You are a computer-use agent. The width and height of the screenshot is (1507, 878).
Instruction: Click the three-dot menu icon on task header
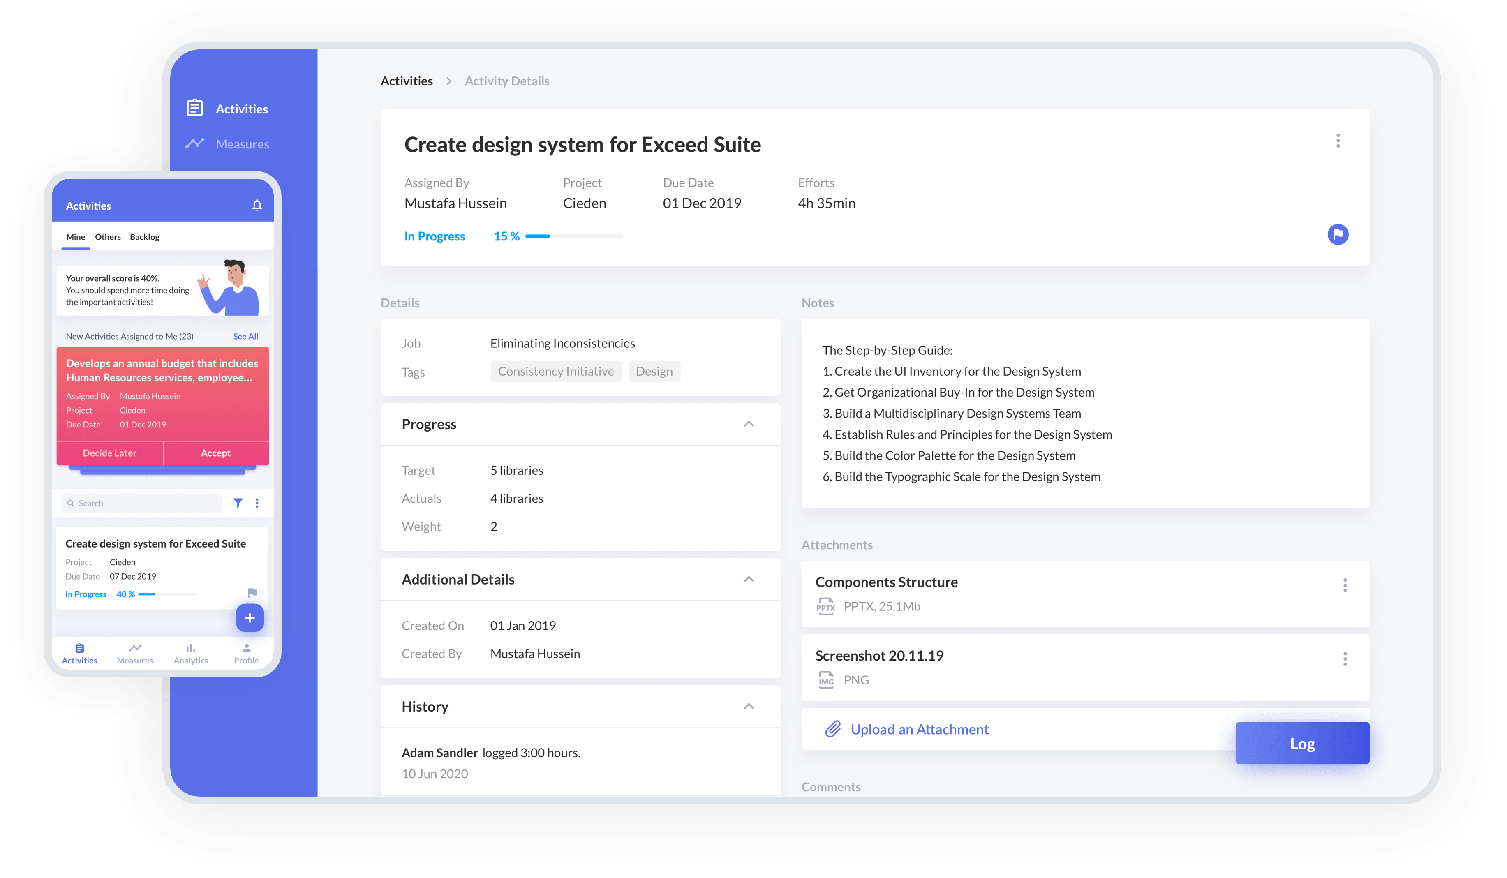[x=1339, y=141]
